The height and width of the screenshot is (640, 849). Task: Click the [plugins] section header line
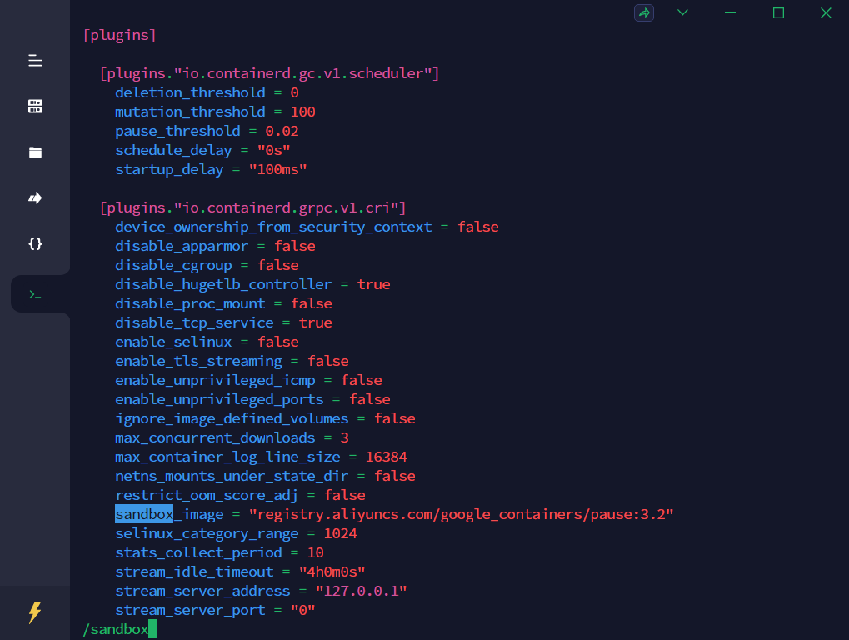click(x=120, y=35)
